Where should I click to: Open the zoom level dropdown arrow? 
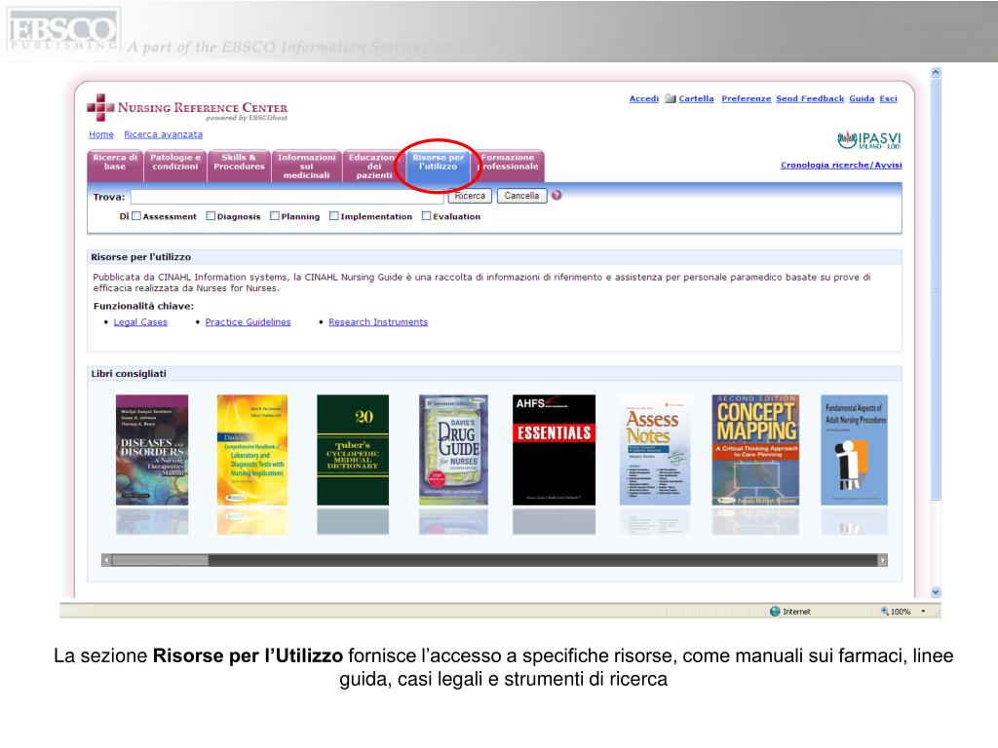coord(923,612)
